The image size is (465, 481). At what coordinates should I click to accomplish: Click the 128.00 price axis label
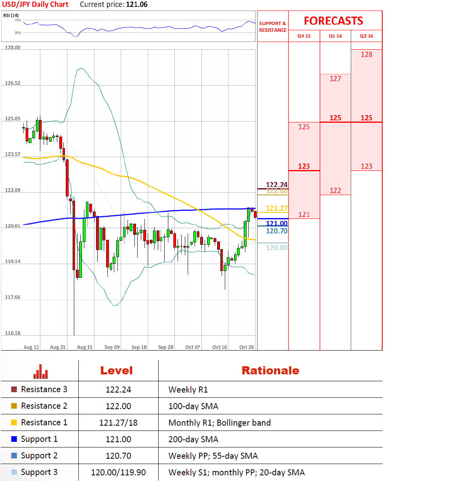tap(13, 48)
